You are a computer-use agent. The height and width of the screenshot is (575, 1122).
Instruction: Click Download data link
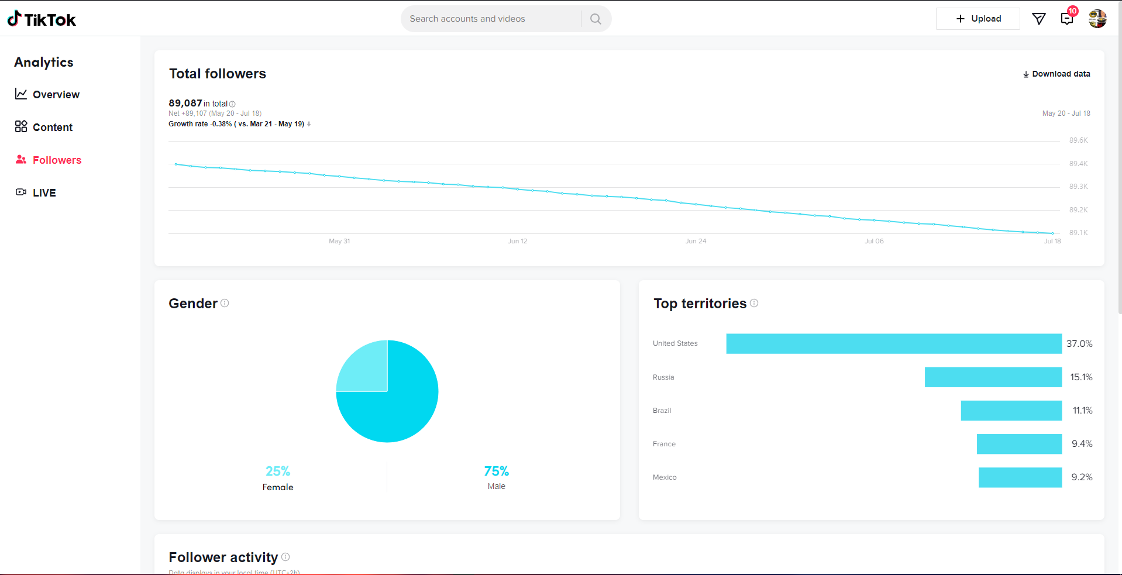click(x=1056, y=74)
